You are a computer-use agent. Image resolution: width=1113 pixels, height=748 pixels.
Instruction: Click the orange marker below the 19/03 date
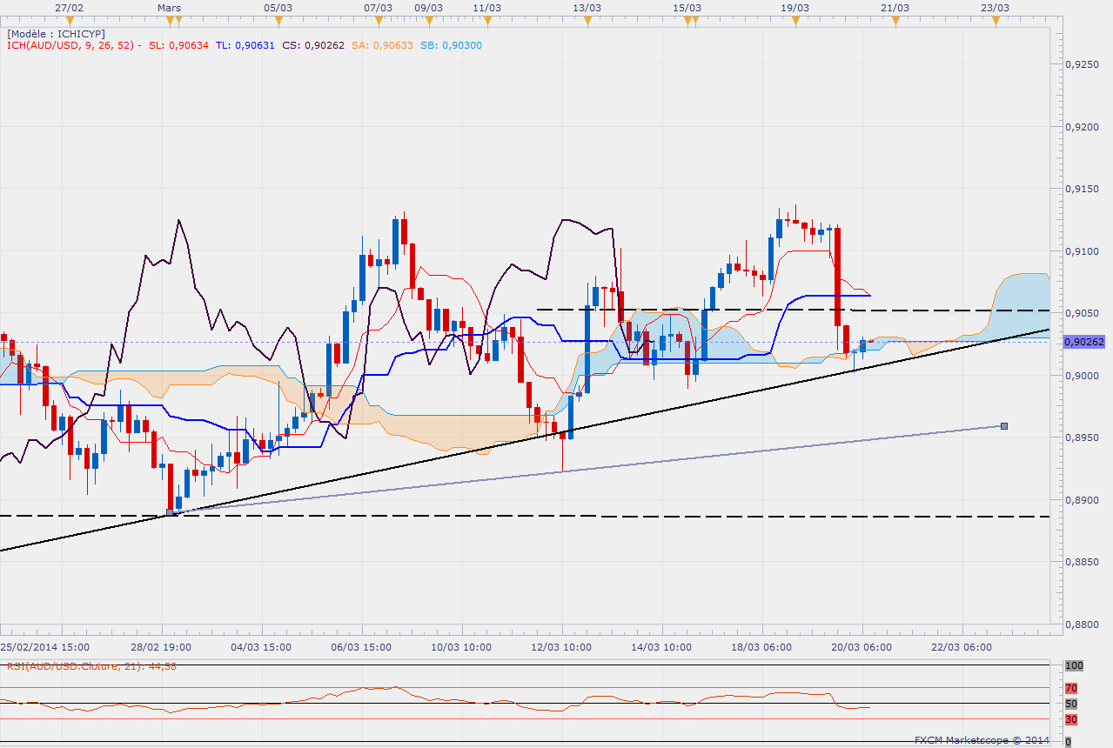click(795, 22)
